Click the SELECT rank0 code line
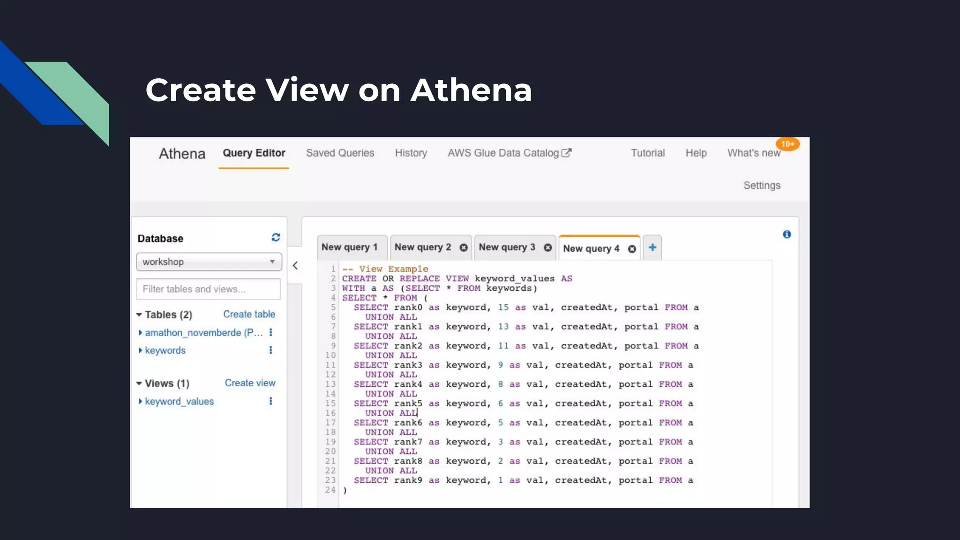 tap(526, 307)
